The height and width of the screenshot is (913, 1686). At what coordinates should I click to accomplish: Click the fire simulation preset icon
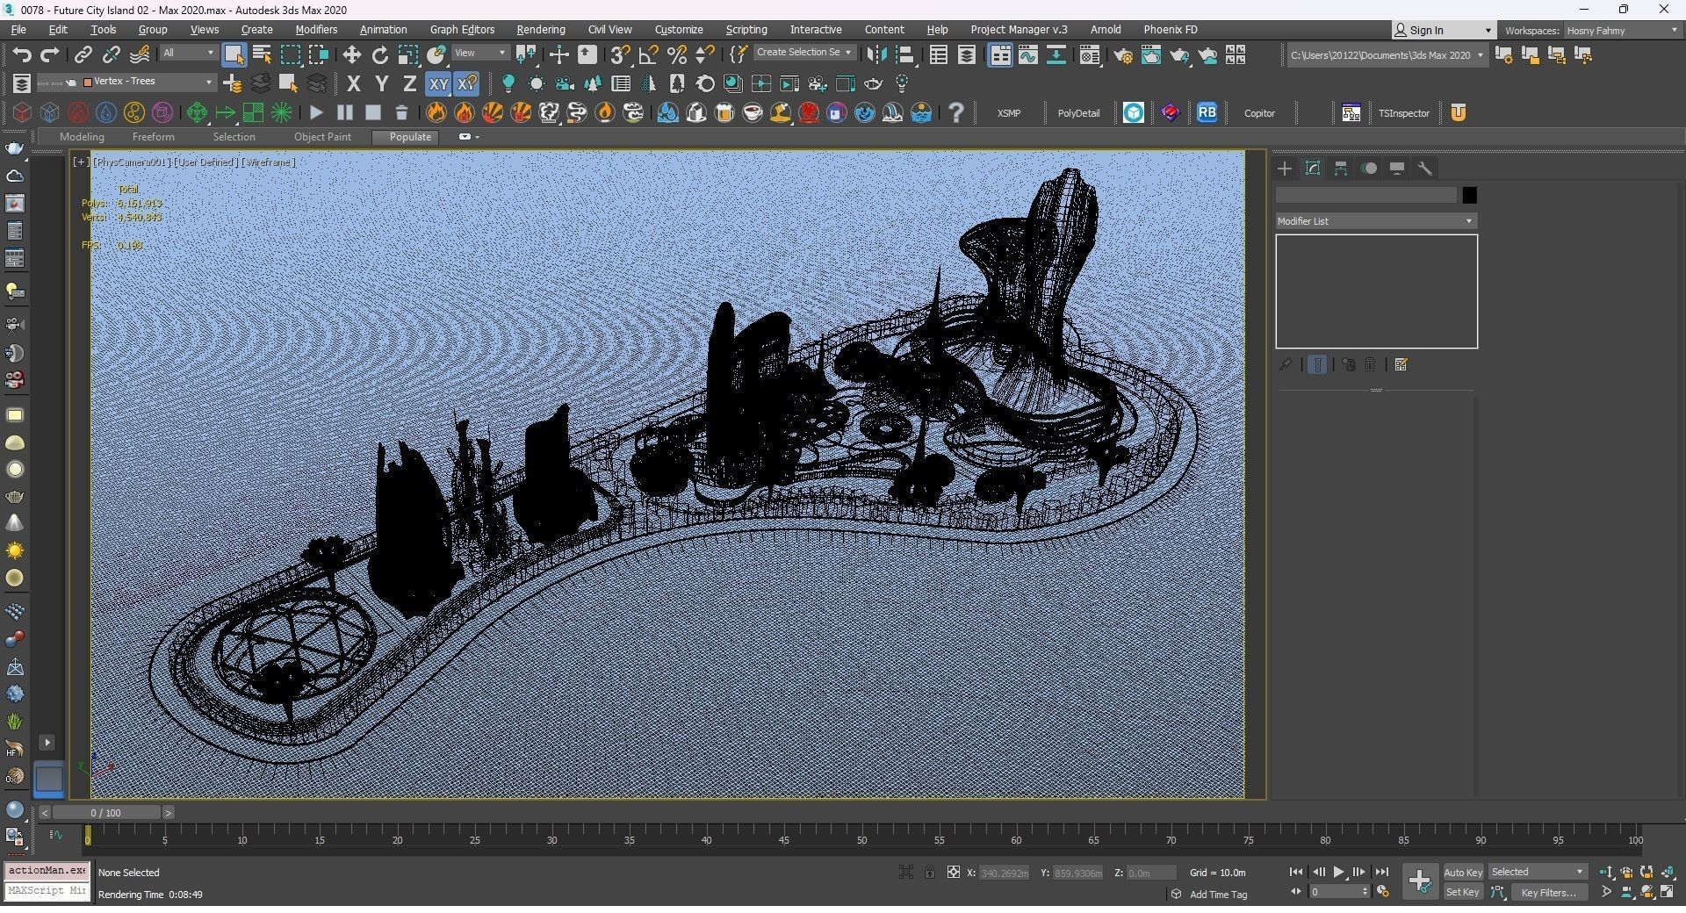(436, 112)
